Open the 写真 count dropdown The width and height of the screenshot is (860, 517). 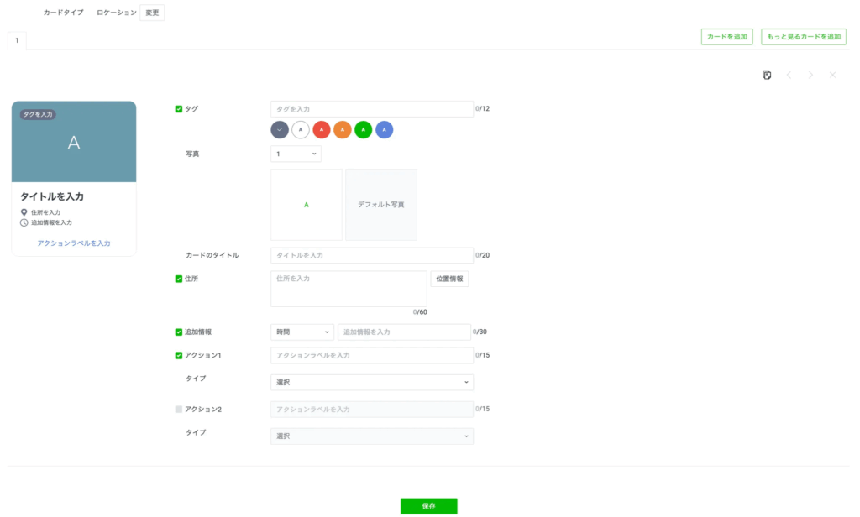[296, 154]
